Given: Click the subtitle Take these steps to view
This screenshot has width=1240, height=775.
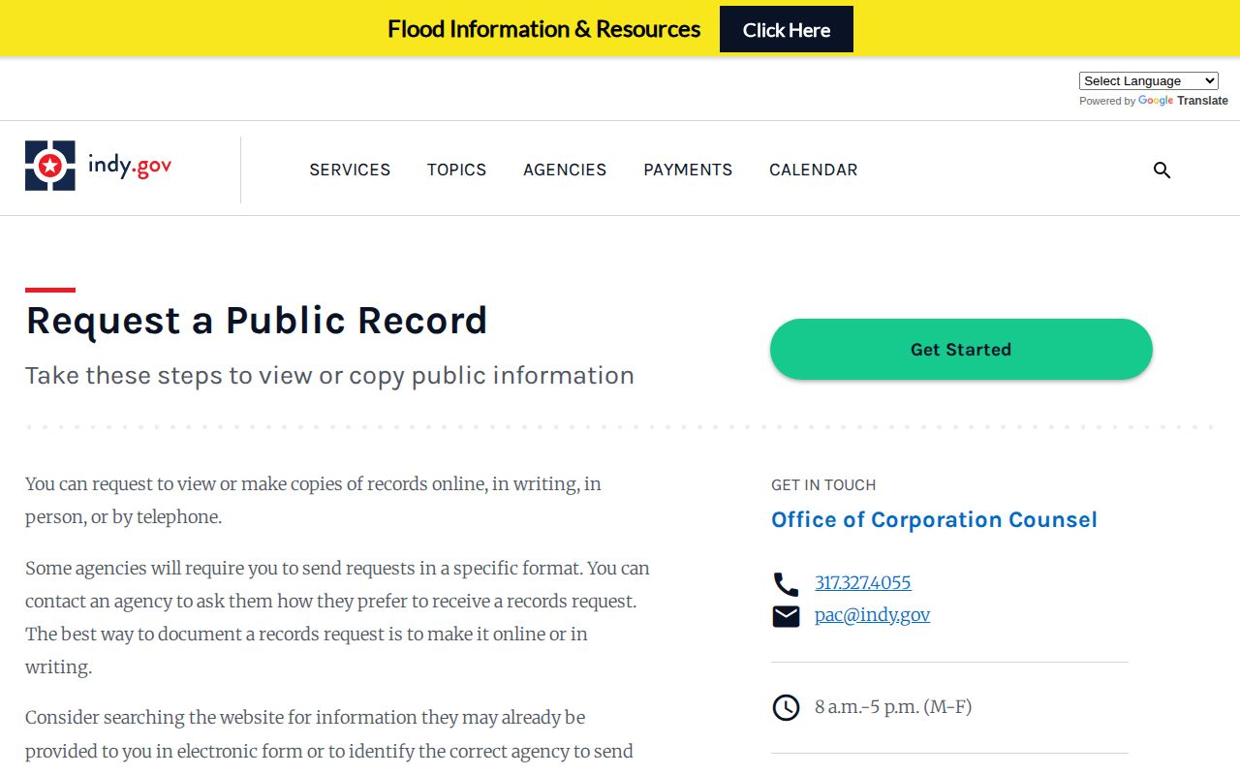Looking at the screenshot, I should click(x=329, y=376).
